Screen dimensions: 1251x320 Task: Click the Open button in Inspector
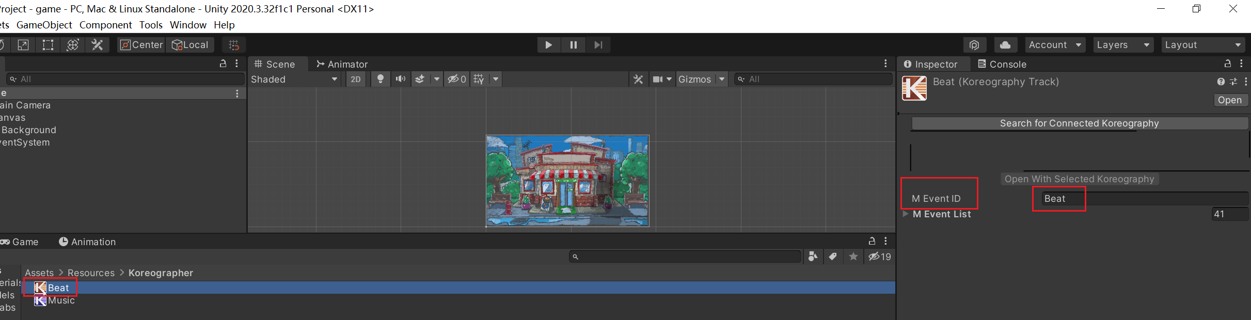(x=1230, y=100)
